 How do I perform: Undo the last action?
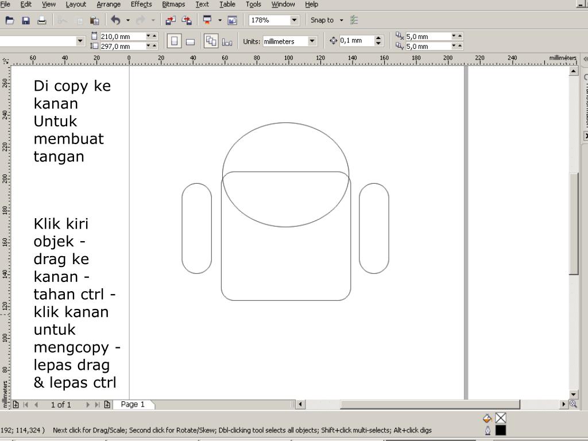116,20
